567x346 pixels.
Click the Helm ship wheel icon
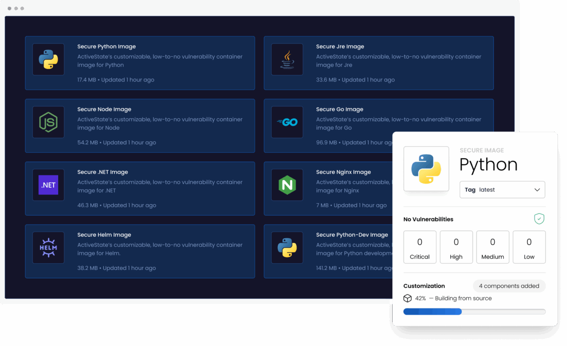point(48,248)
